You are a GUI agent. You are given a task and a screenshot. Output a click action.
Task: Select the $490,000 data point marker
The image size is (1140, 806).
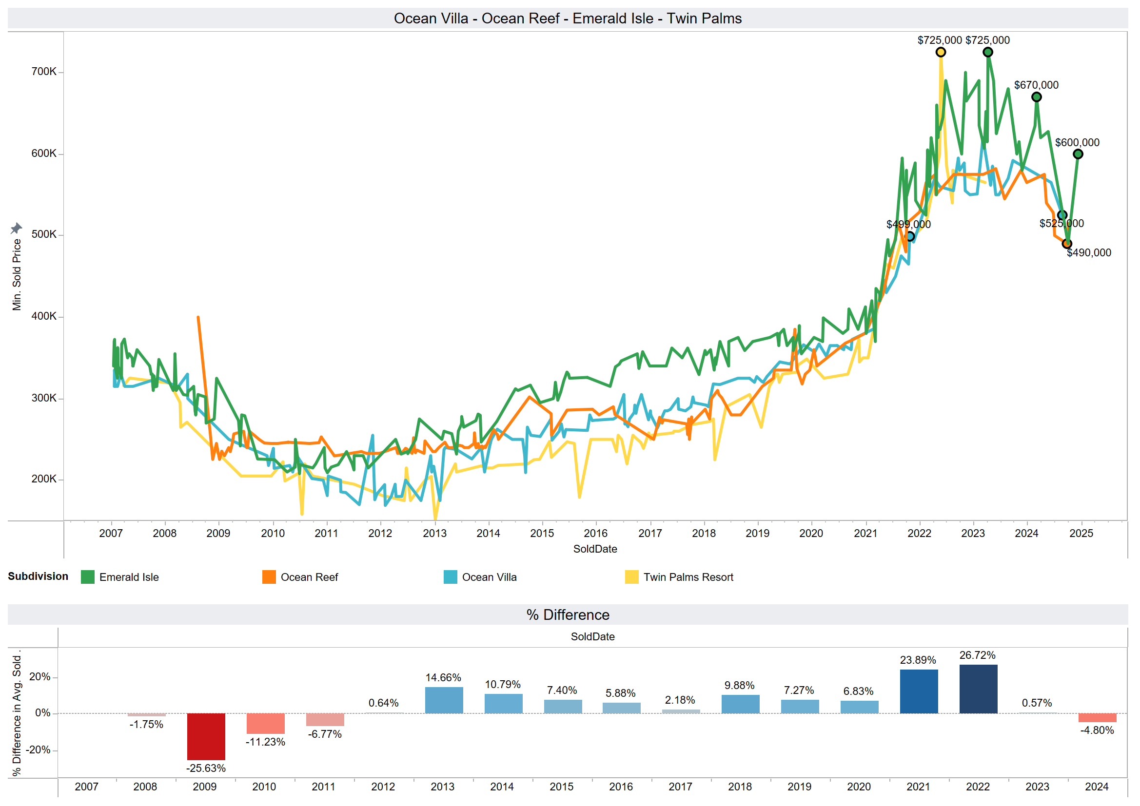tap(1067, 244)
